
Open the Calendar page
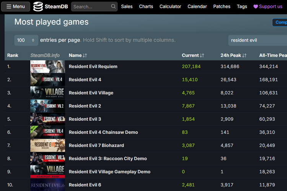197,6
